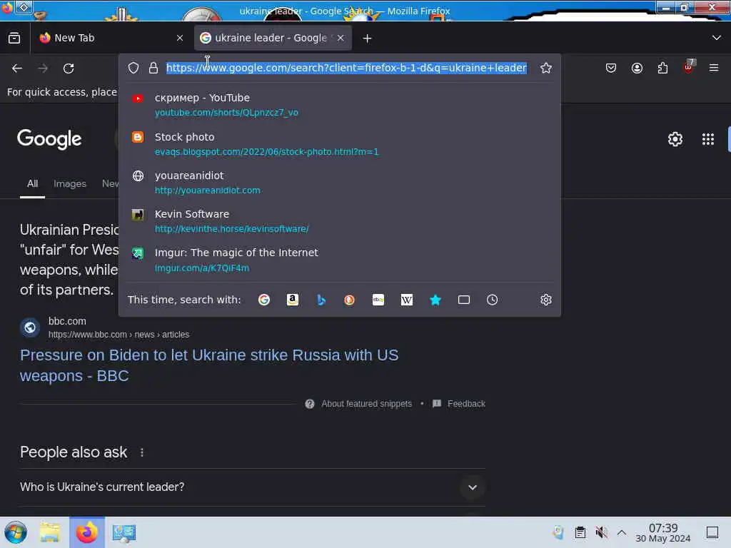This screenshot has width=731, height=548.
Task: Open the Firefox hamburger menu
Action: (x=714, y=68)
